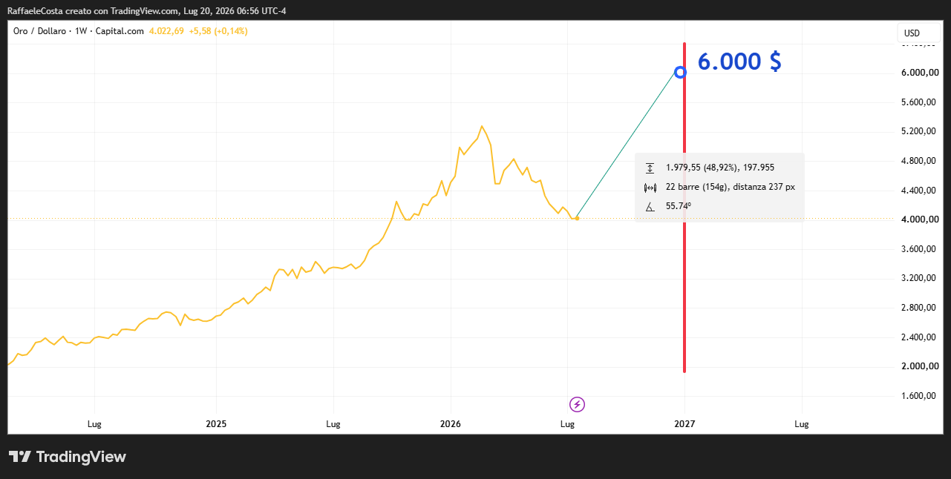
Task: Click the bars distance icon in measurement box
Action: pyautogui.click(x=650, y=187)
